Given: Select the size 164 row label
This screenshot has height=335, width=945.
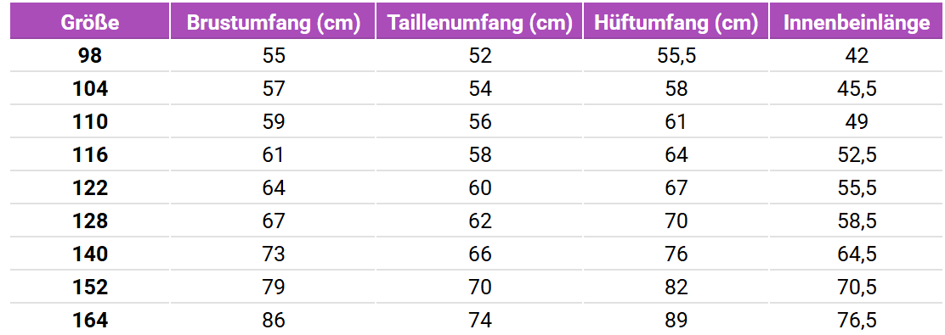Looking at the screenshot, I should (x=90, y=320).
